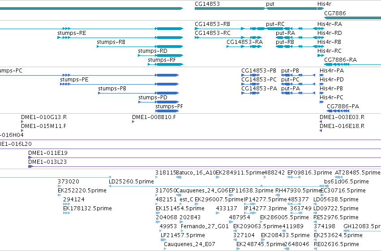Image resolution: width=381 pixels, height=251 pixels.
Task: Click EK253624.5prime EST label
Action: (338, 235)
